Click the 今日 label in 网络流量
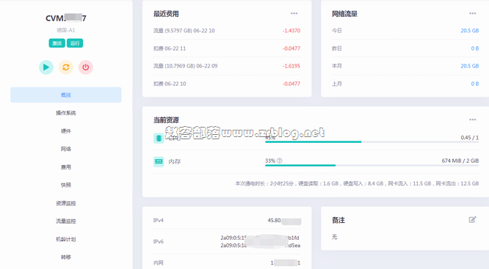This screenshot has width=489, height=269. coord(337,31)
